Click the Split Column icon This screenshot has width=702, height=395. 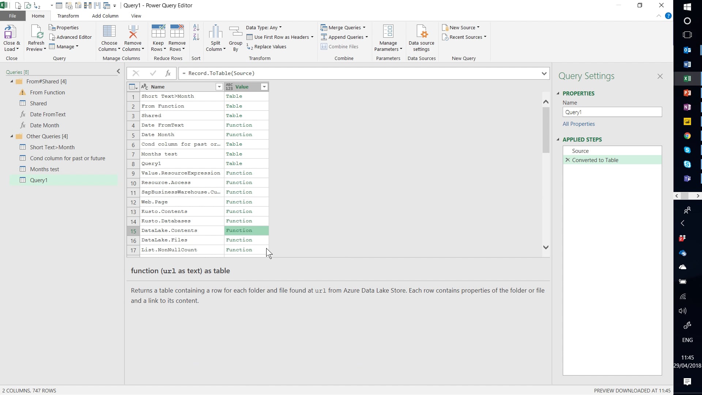tap(215, 31)
